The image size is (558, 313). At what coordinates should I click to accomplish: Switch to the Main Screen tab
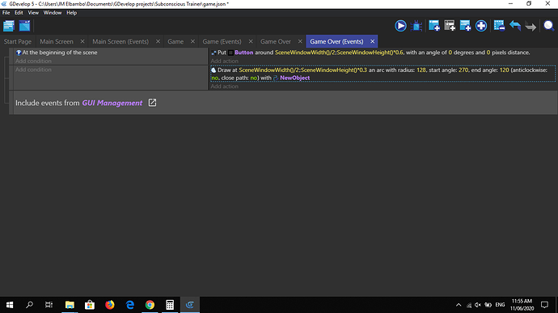(57, 41)
